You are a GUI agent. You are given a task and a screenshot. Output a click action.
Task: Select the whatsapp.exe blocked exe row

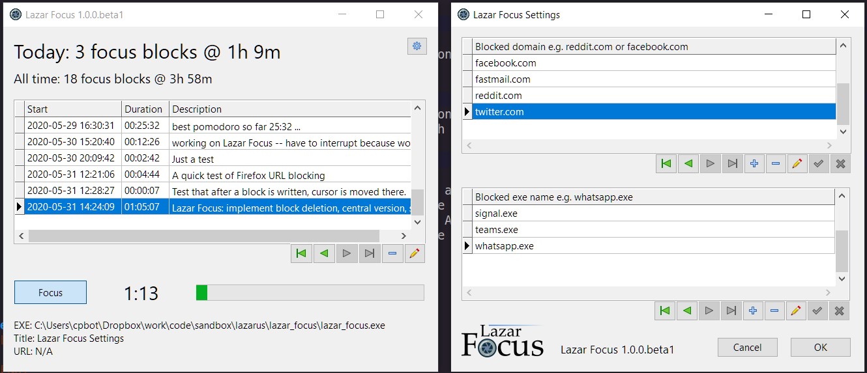(653, 246)
